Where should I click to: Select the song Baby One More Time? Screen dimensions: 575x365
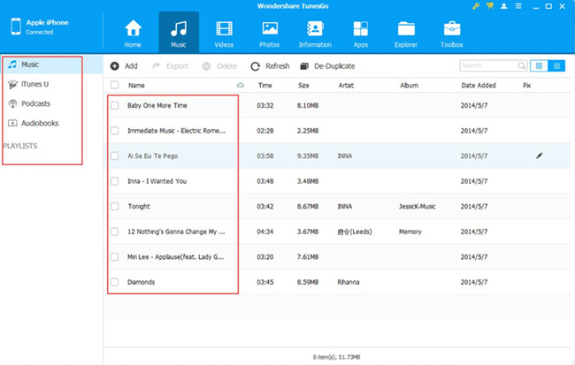pos(157,105)
